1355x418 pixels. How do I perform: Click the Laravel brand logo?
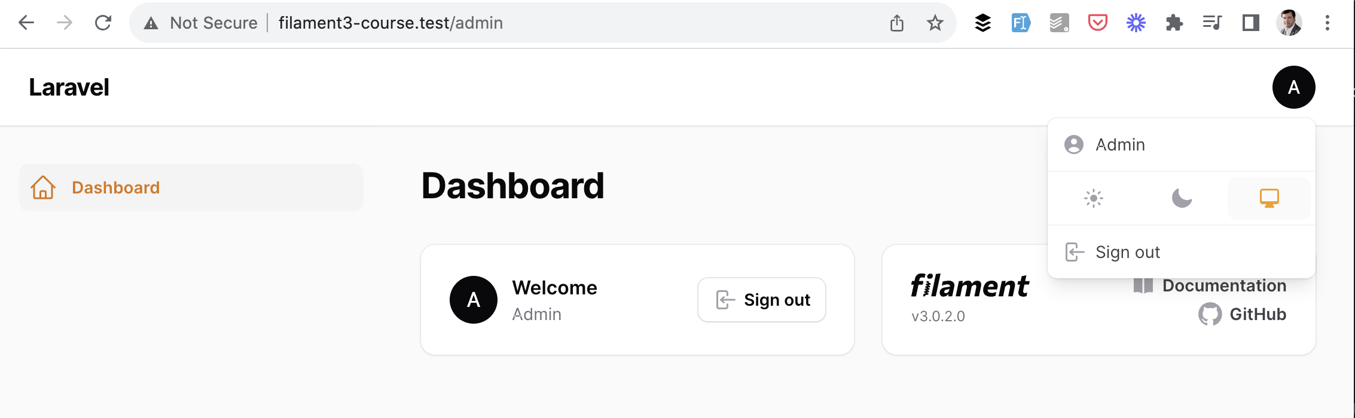pos(69,87)
